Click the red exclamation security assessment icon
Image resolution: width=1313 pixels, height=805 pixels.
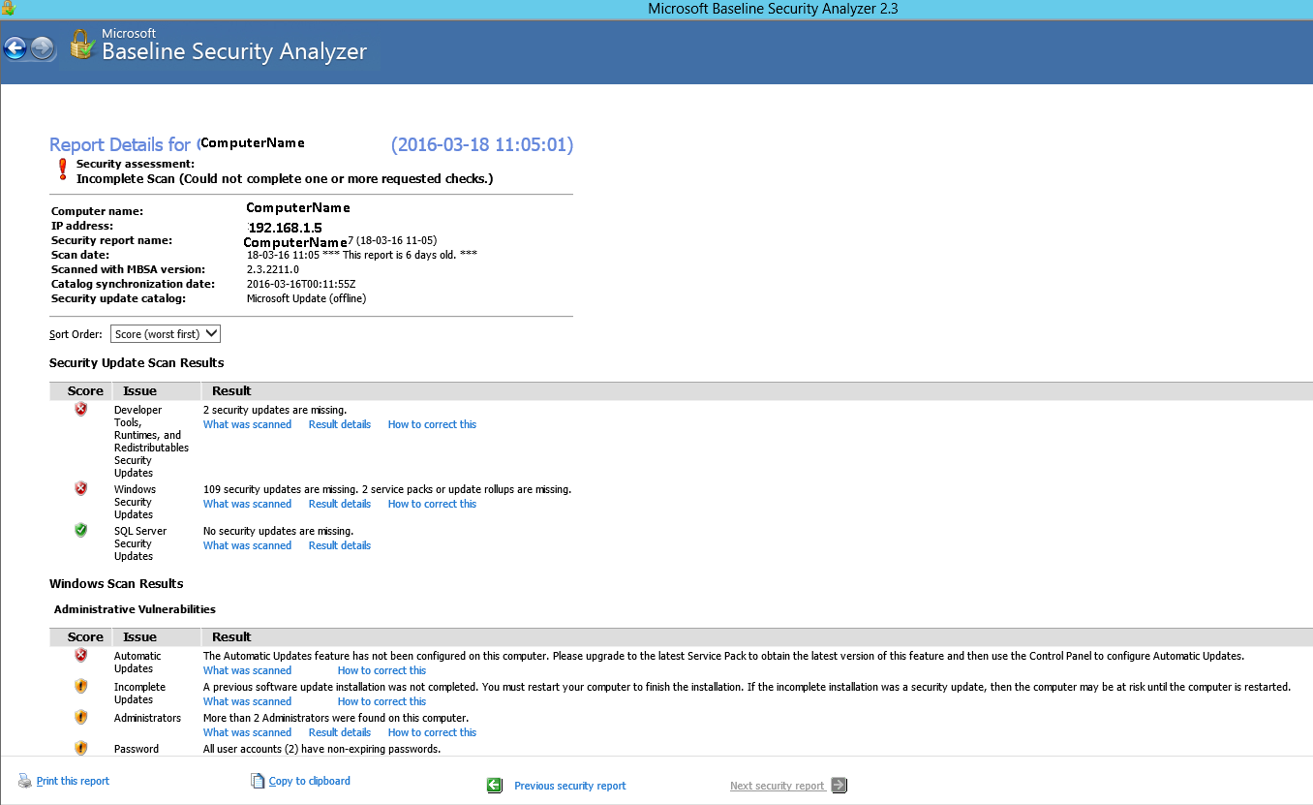(63, 170)
